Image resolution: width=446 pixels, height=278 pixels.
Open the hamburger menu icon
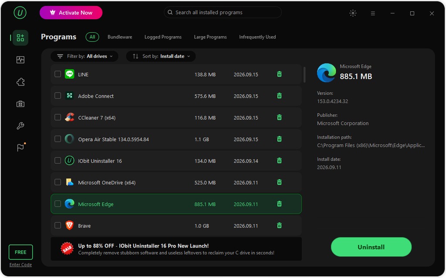tap(373, 14)
